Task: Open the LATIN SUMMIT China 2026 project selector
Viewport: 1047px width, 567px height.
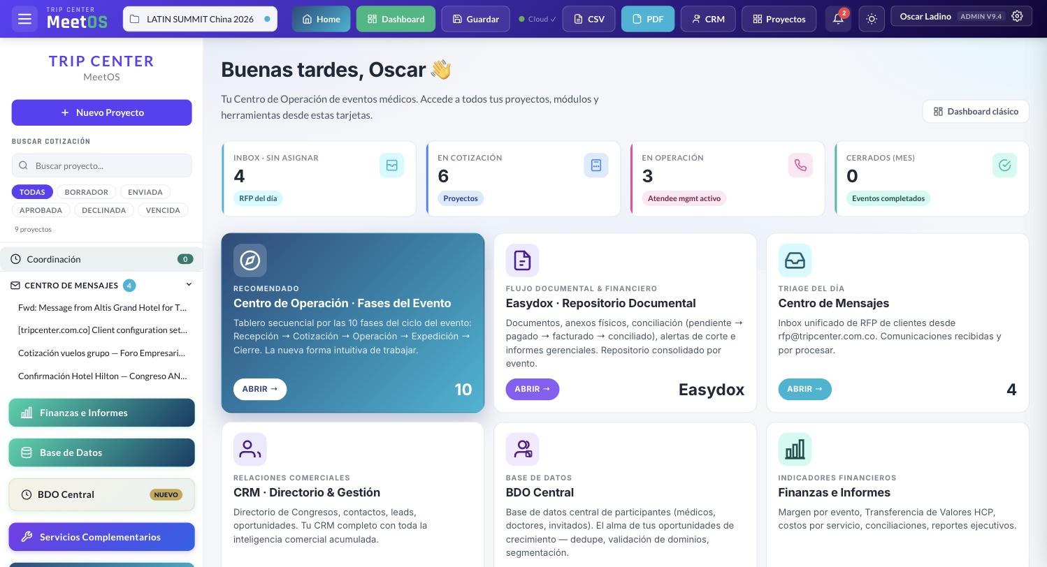Action: point(200,19)
